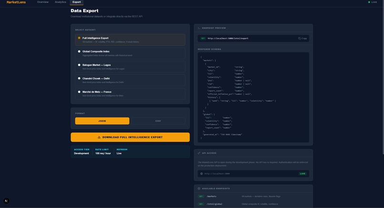The image size is (384, 208).
Task: Click the Live refresh value
Action: coord(119,153)
